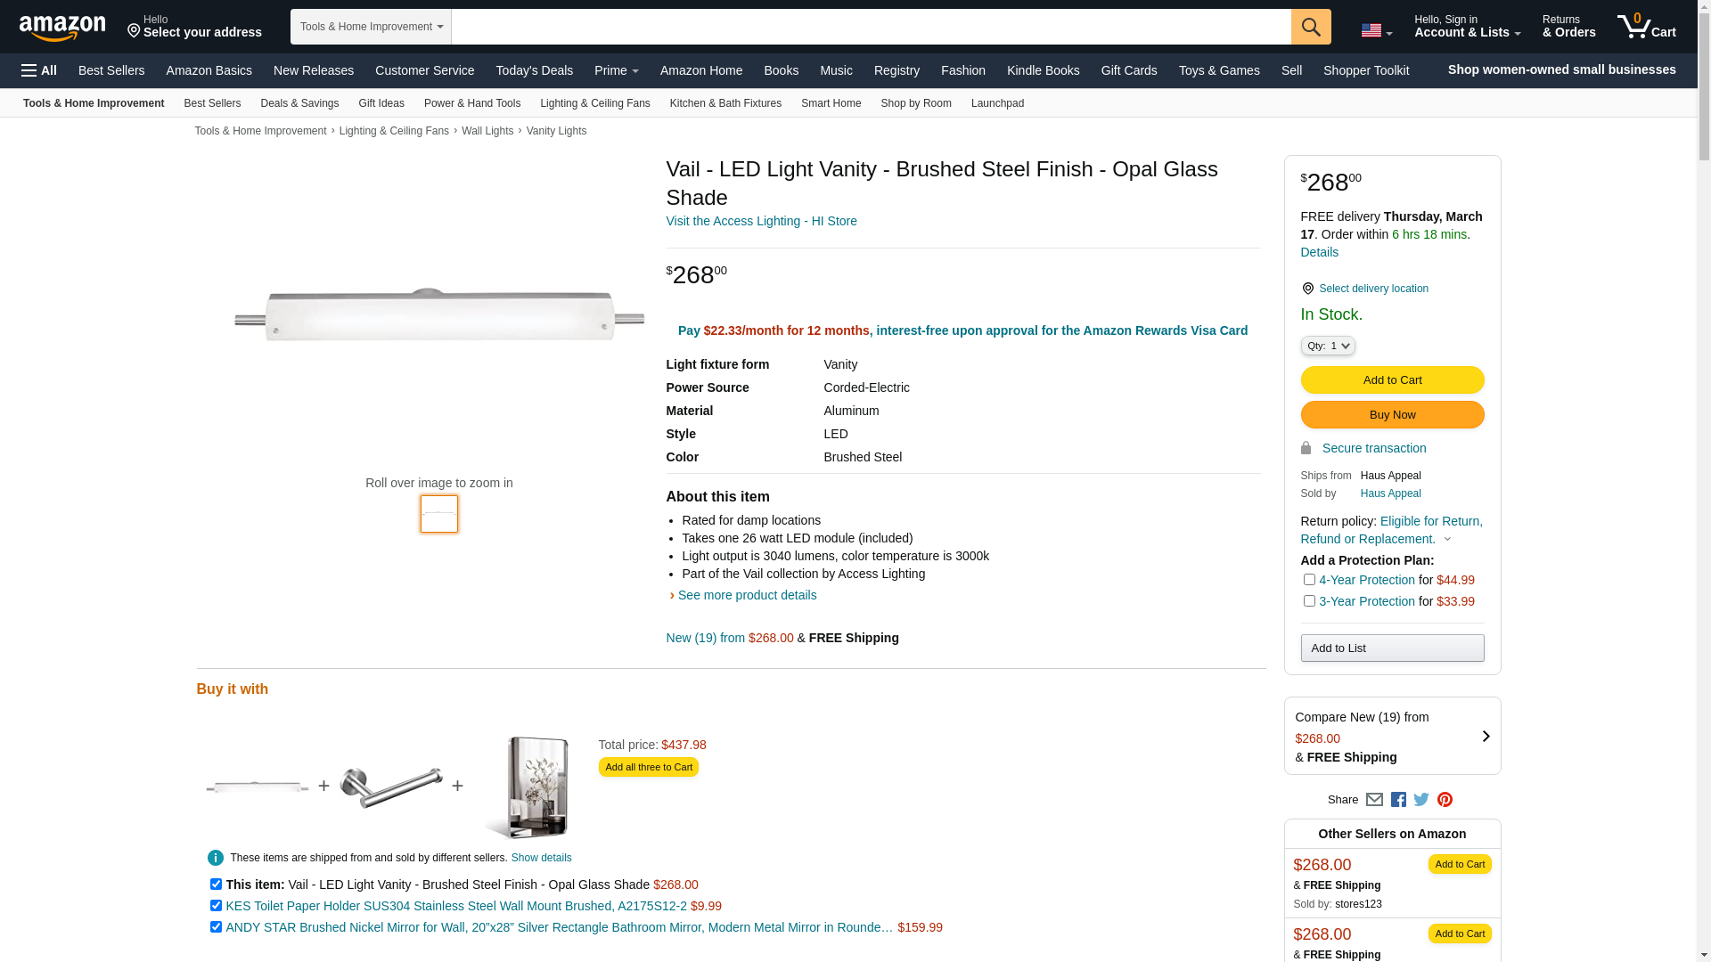Visit the Access Lighting - HI Store link
The height and width of the screenshot is (962, 1711).
(x=761, y=221)
